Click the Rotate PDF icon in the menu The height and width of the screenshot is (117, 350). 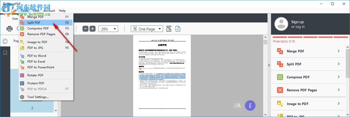point(22,75)
